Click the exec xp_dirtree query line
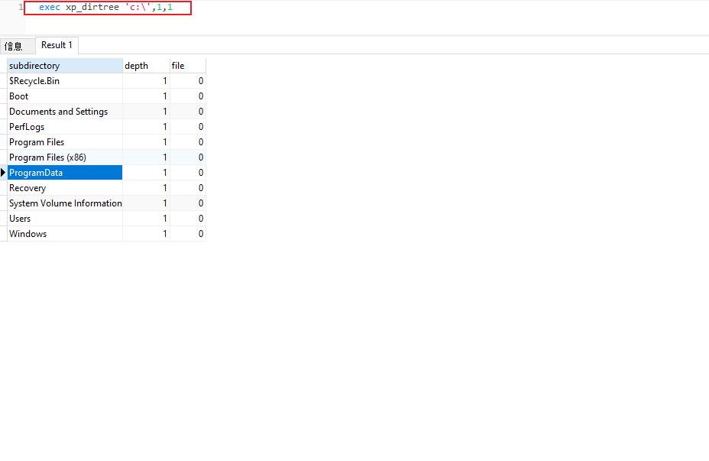 click(105, 8)
